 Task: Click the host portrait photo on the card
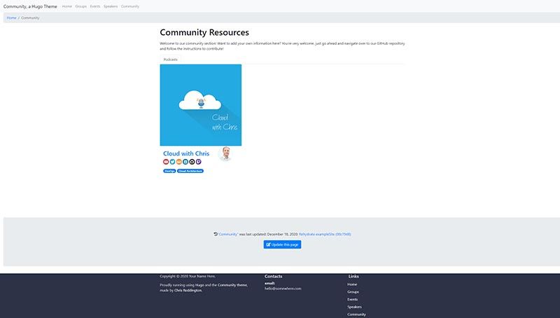tap(225, 153)
